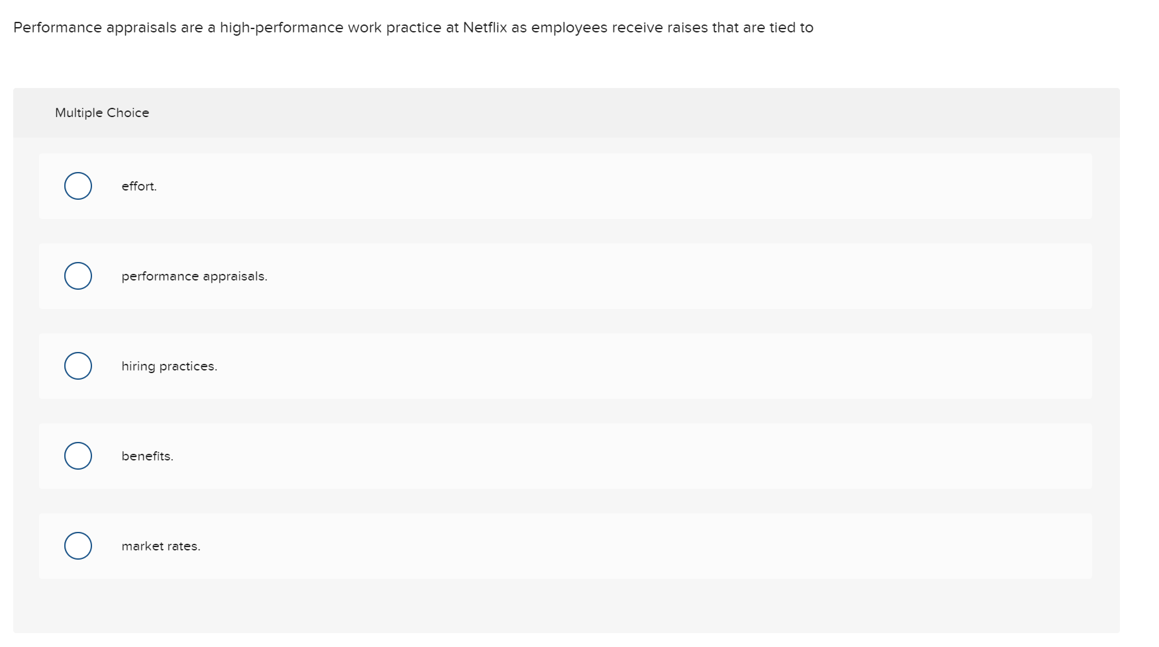Select the radio button for market rates

pos(77,546)
